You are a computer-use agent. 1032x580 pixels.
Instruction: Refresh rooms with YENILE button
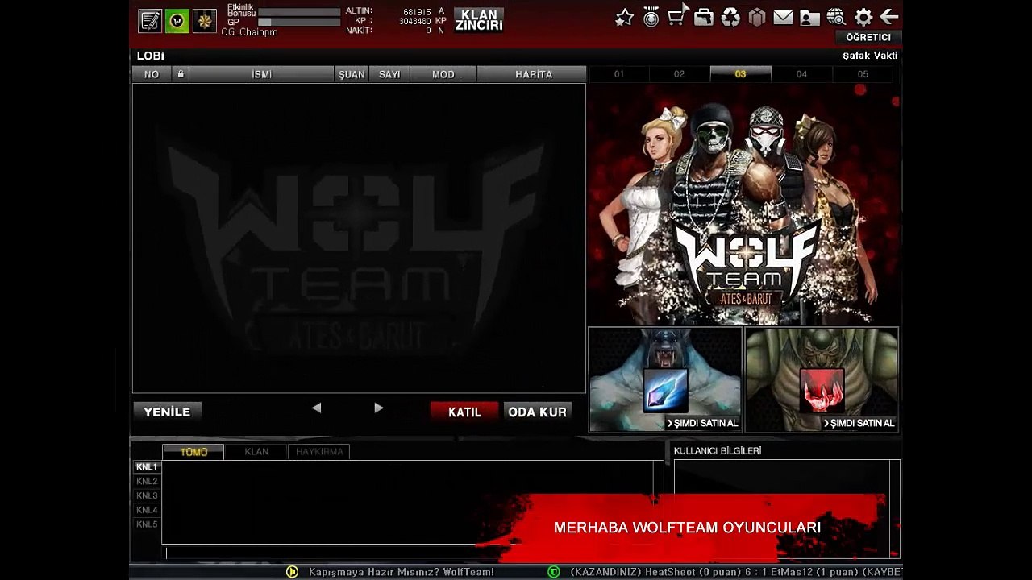pos(167,412)
